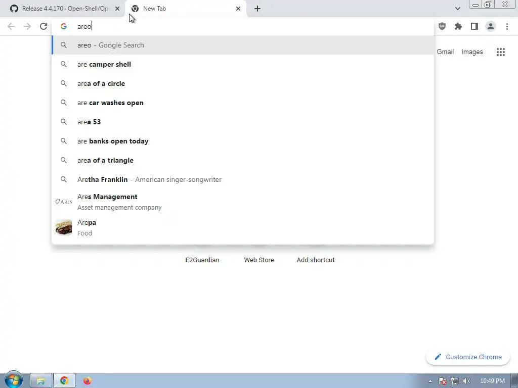The width and height of the screenshot is (518, 388).
Task: Click the browser forward arrow
Action: point(27,26)
